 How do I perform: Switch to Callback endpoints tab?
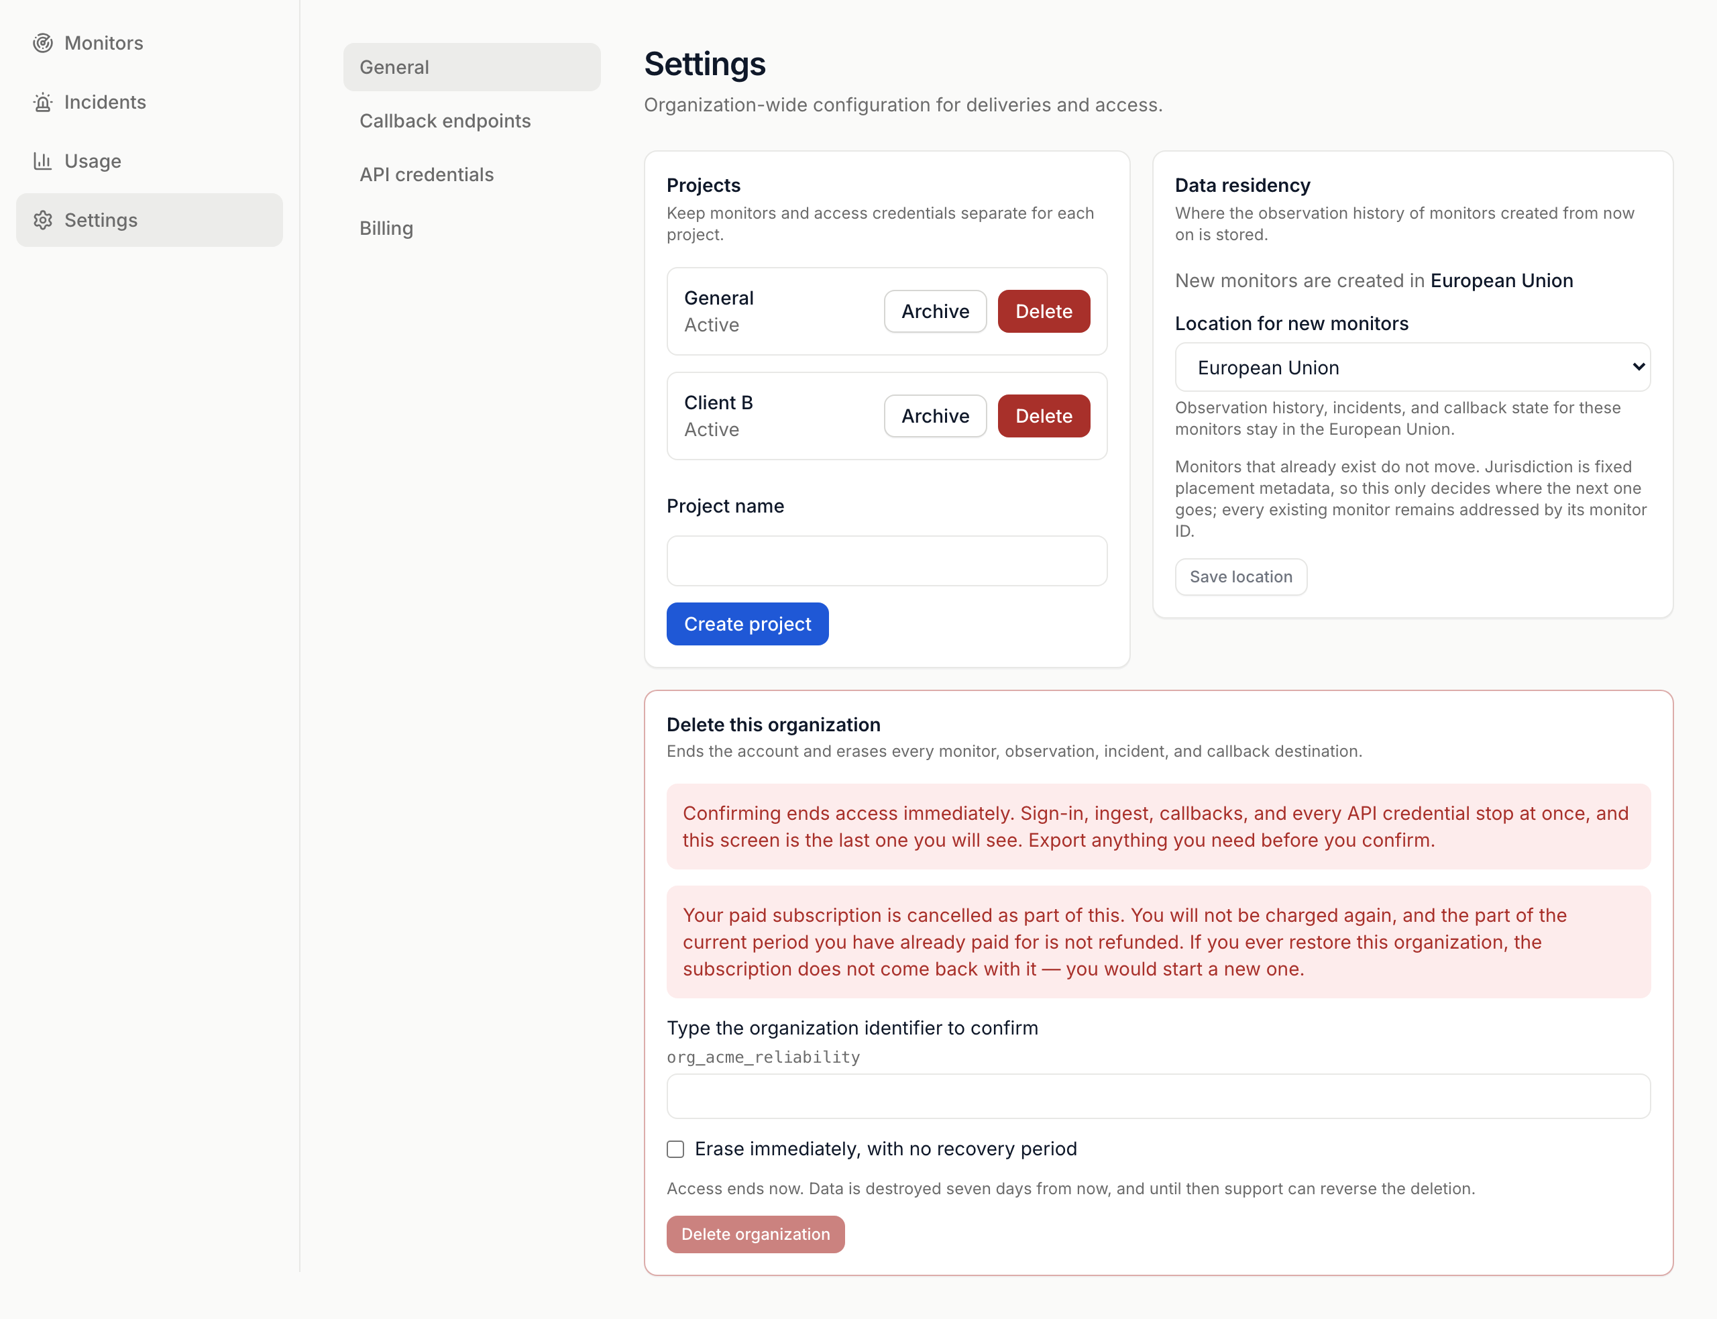tap(472, 121)
